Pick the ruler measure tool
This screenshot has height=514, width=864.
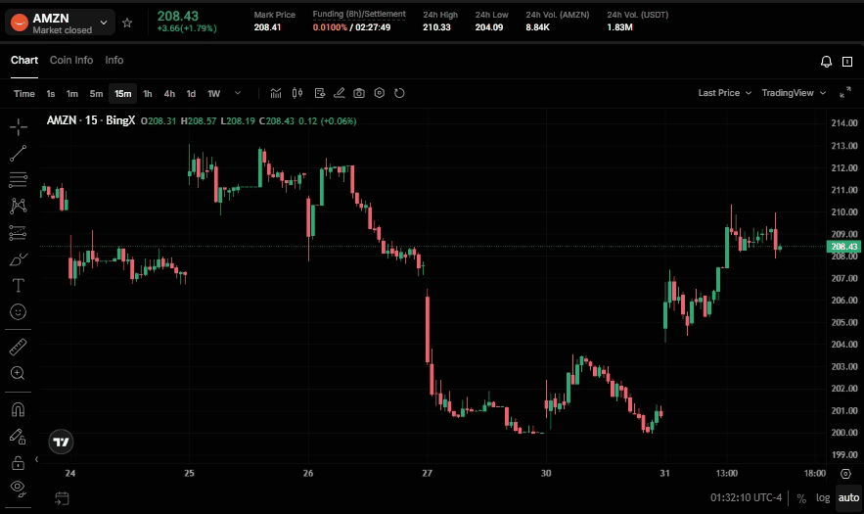(18, 347)
